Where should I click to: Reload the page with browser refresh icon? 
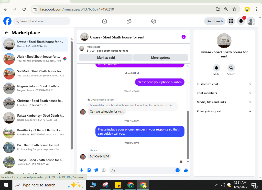pos(24,9)
